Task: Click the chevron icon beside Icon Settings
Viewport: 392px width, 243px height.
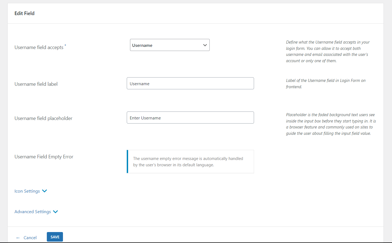Action: [x=45, y=191]
